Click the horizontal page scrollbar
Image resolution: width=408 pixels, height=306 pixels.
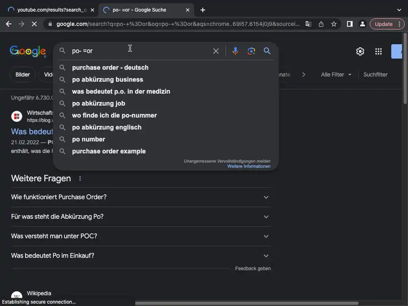tap(247, 303)
